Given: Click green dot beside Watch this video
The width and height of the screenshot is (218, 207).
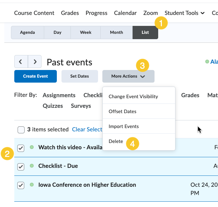Looking at the screenshot, I should click(32, 147).
